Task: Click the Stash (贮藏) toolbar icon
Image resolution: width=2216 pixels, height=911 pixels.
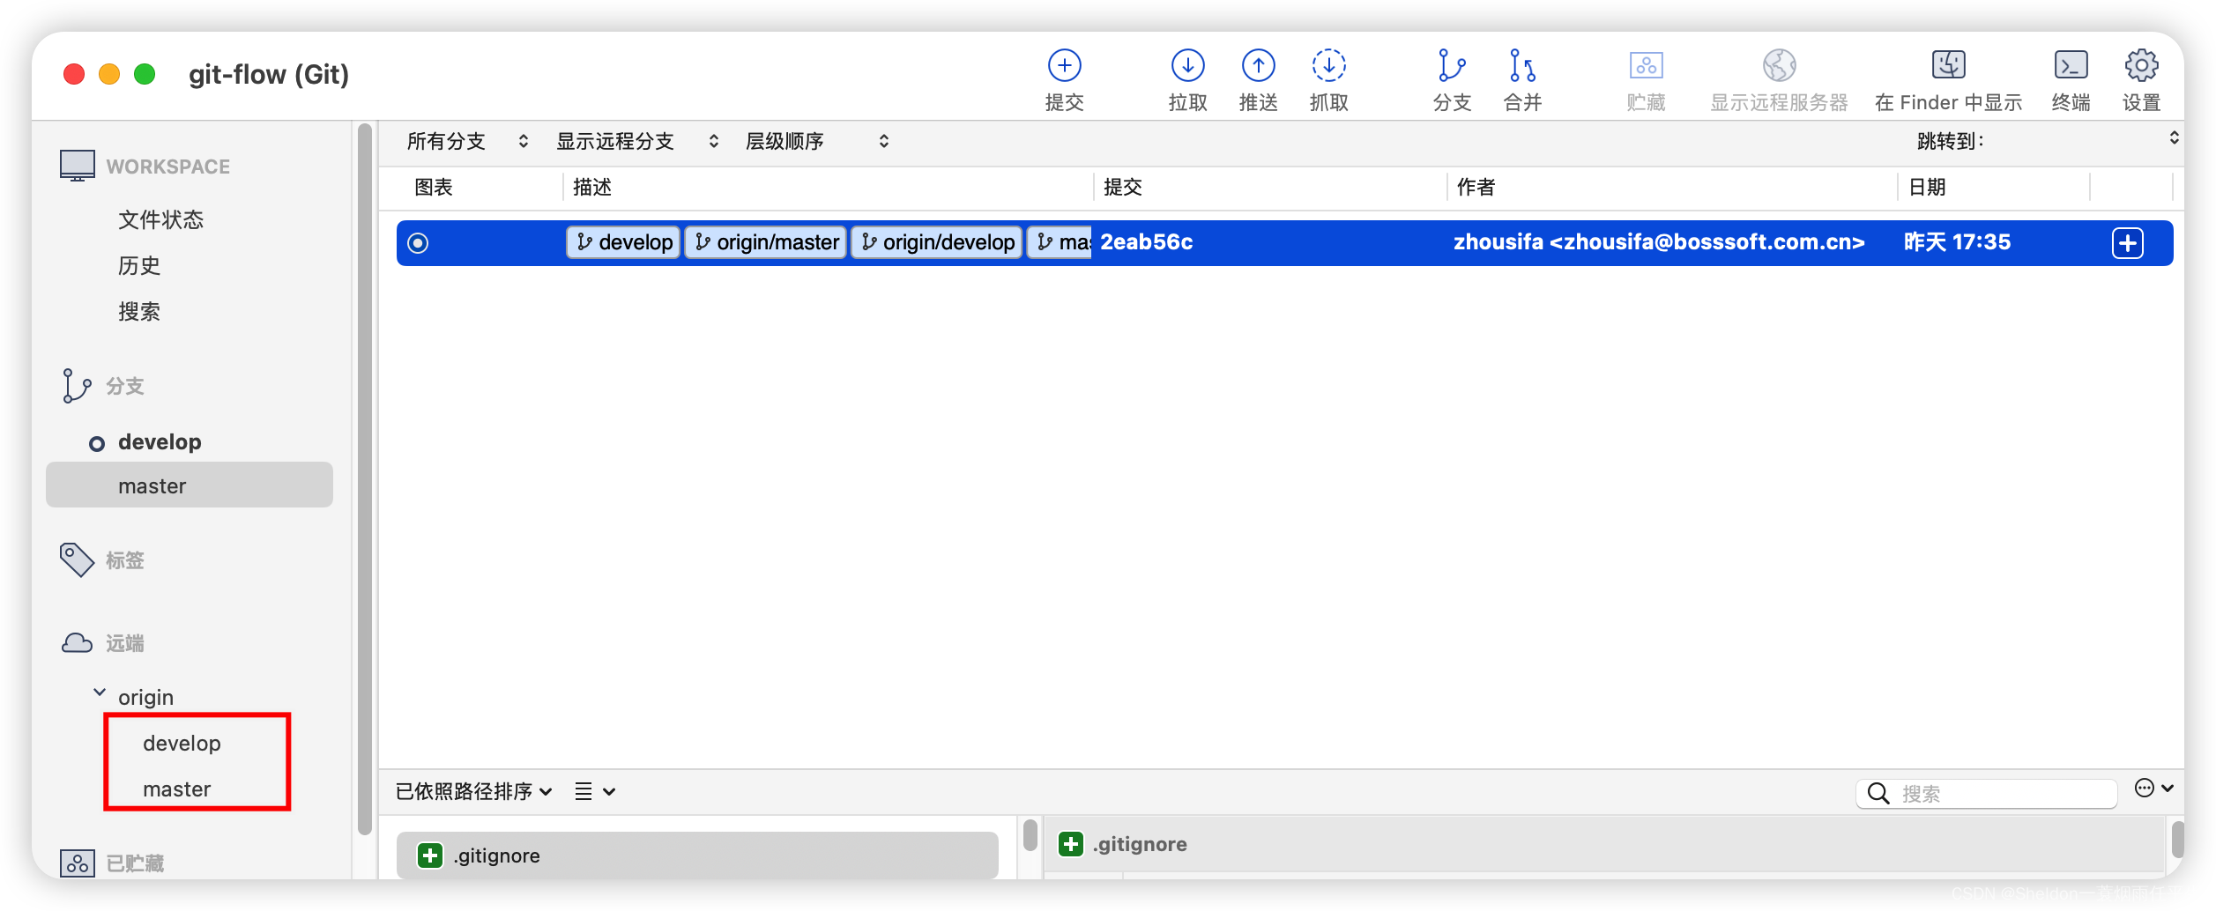Action: pos(1646,65)
